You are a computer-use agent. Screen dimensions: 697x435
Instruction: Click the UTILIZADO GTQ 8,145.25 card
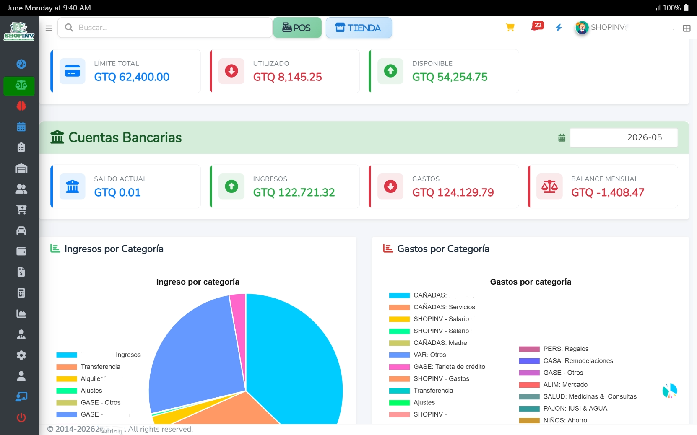285,71
